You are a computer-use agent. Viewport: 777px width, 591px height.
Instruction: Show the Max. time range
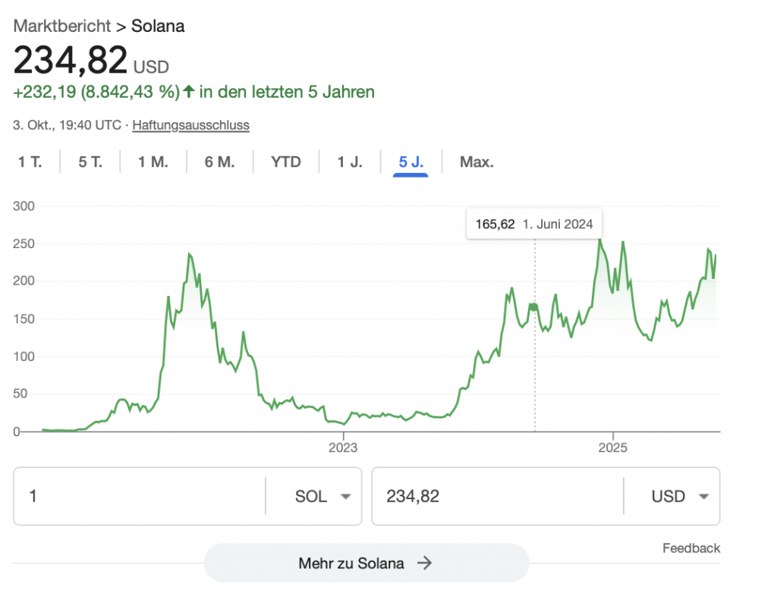click(x=477, y=162)
